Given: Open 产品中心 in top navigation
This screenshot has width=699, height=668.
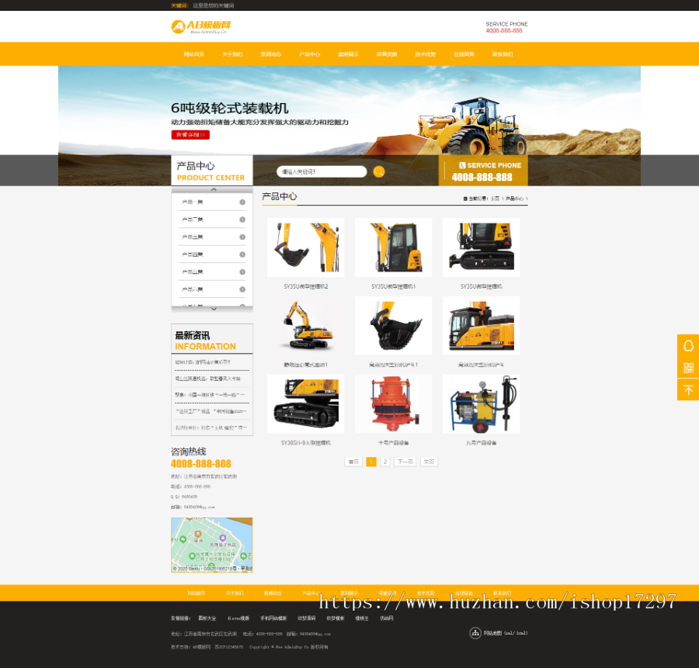Looking at the screenshot, I should point(310,54).
